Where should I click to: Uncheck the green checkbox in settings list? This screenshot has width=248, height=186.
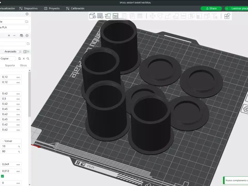[x=3, y=176]
